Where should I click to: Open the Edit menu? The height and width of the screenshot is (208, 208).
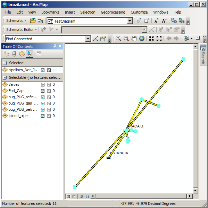point(19,12)
